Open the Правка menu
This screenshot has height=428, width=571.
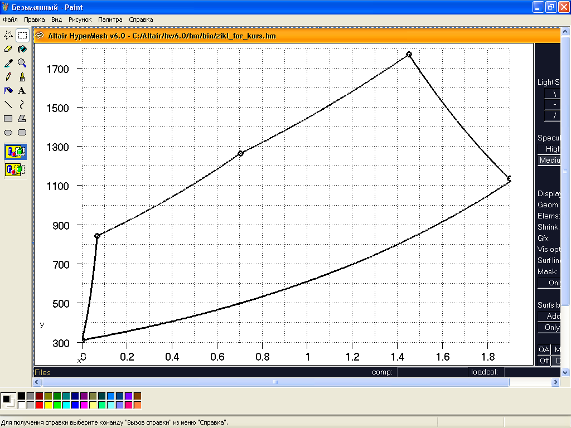(34, 20)
